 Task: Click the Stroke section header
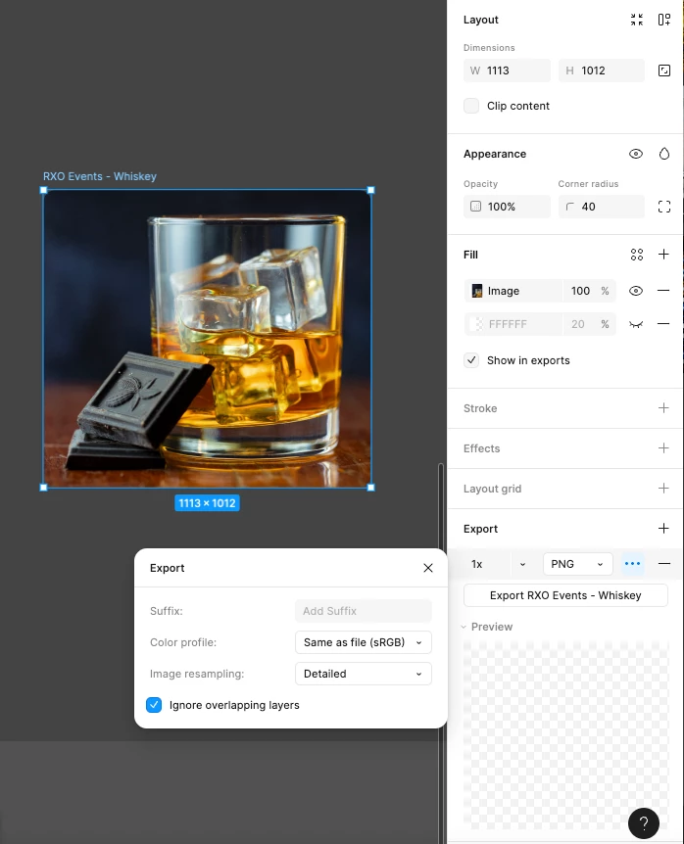[480, 408]
